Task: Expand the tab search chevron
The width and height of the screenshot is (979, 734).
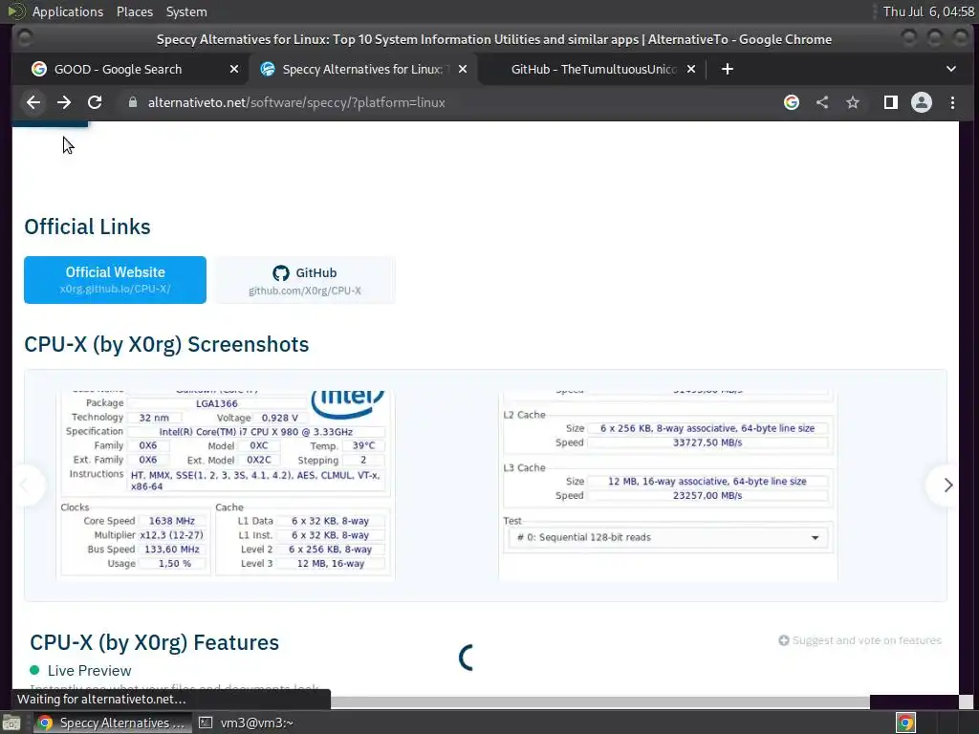Action: [x=951, y=69]
